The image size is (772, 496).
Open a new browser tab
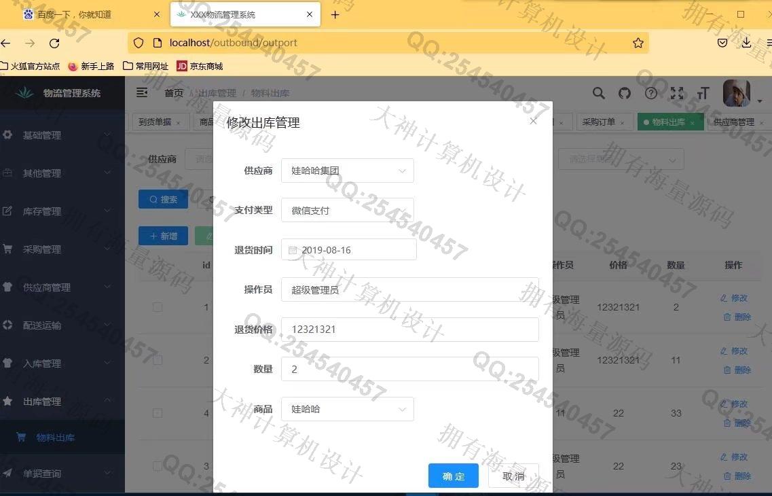pos(335,15)
